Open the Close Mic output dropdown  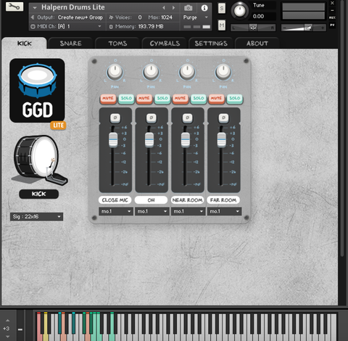(116, 211)
